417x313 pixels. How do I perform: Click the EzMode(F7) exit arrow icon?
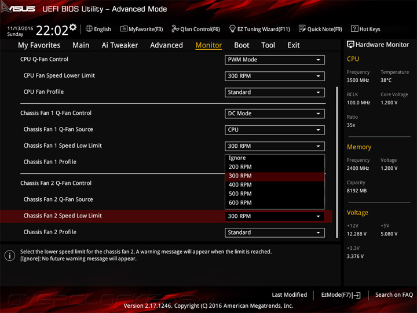[x=356, y=295]
